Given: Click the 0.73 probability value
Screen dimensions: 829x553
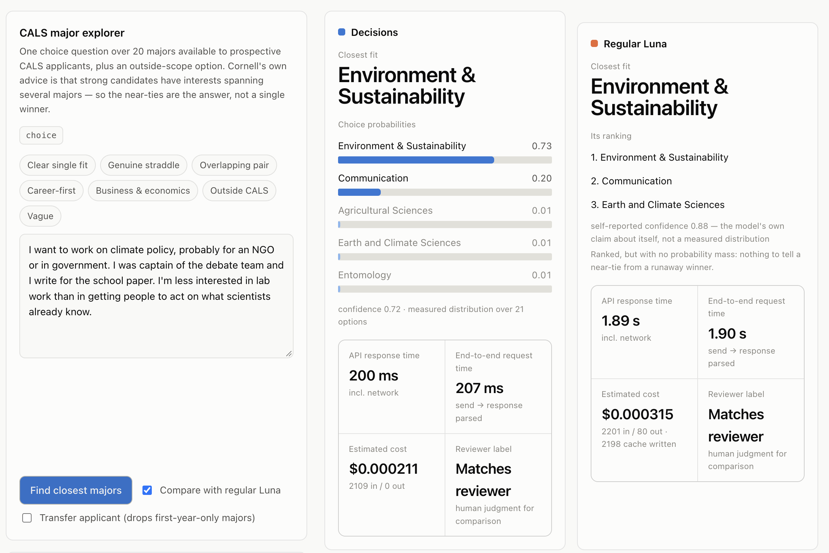Looking at the screenshot, I should (542, 146).
